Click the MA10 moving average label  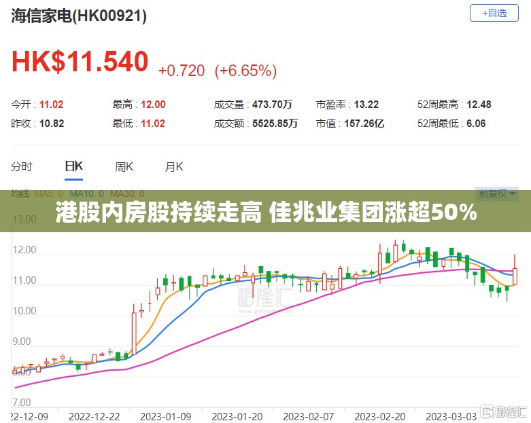[87, 194]
